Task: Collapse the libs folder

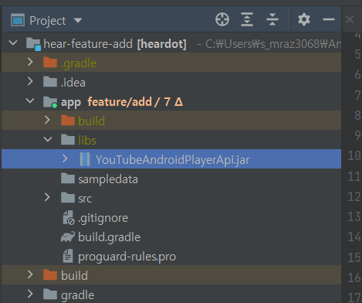Action: click(x=48, y=139)
